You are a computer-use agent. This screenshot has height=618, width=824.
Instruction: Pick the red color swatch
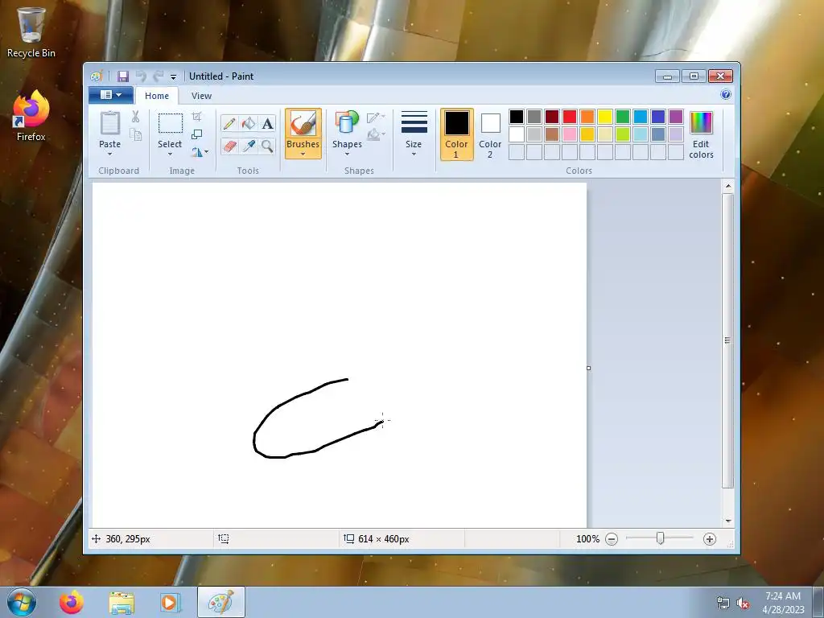[570, 116]
